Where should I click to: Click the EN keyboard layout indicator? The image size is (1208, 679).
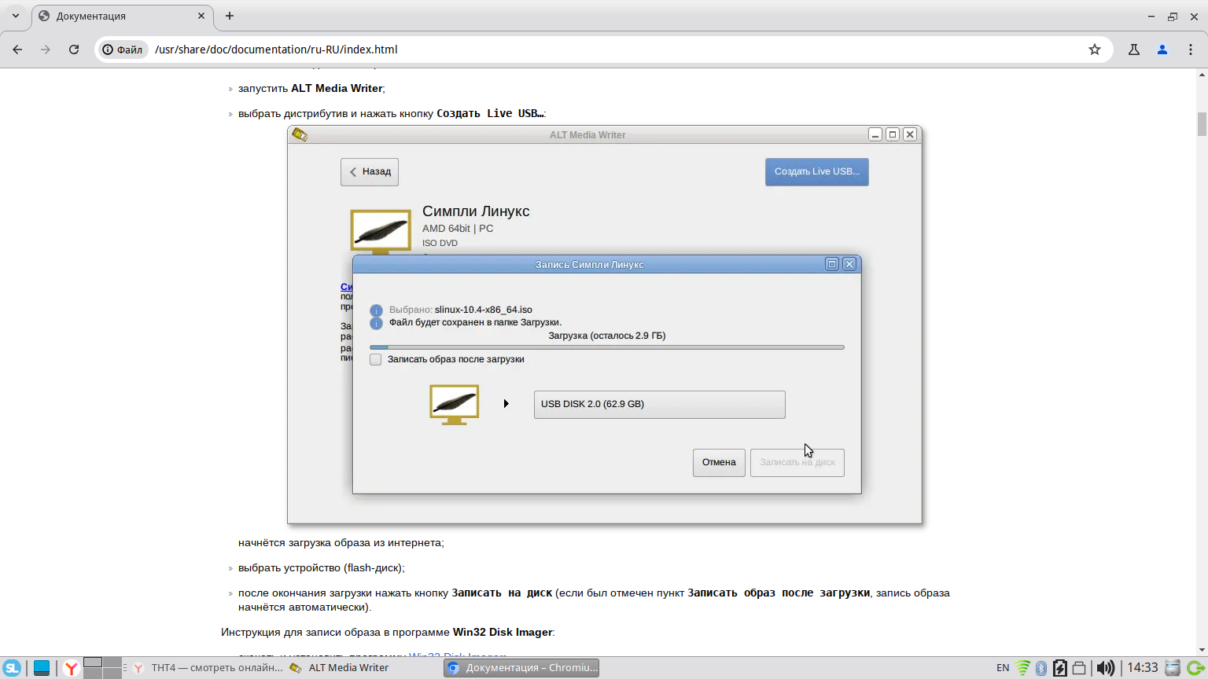click(1003, 668)
